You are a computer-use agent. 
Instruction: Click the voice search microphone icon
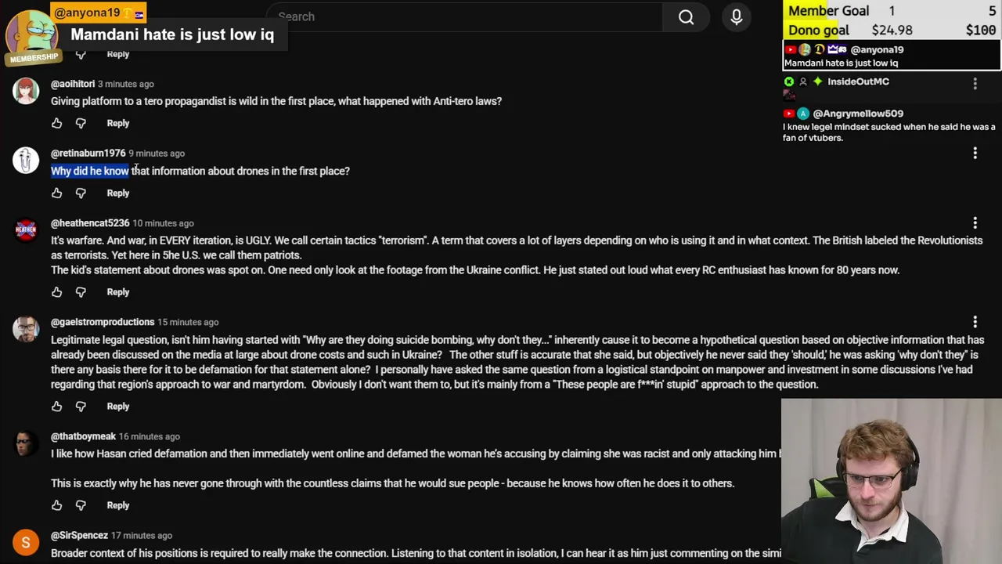(737, 17)
